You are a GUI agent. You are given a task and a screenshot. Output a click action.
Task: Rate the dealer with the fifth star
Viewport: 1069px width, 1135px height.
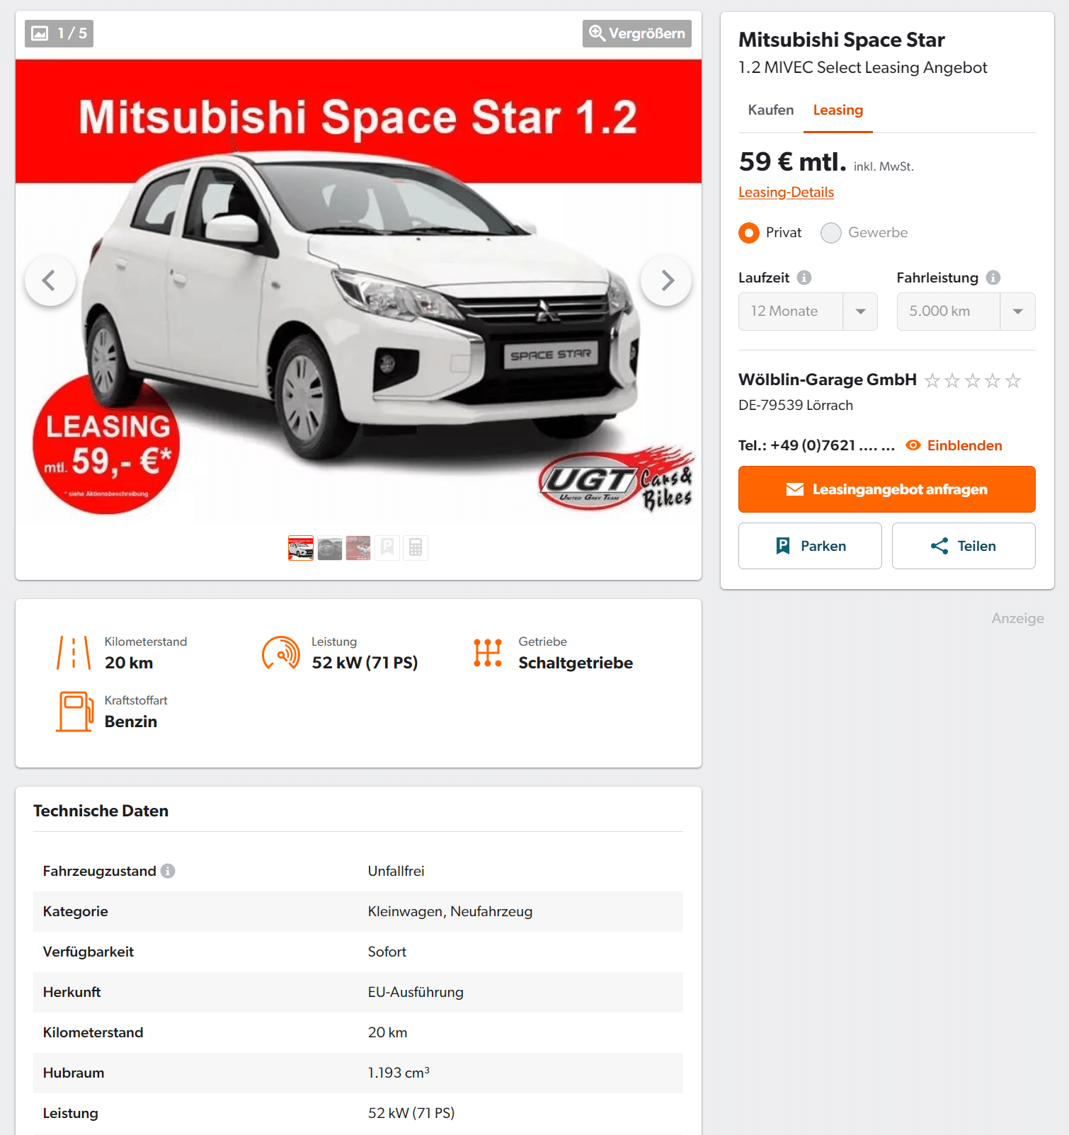1013,381
